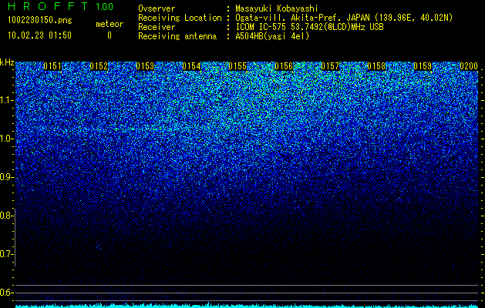
Task: Click the kHz axis unit label
Action: coord(7,62)
